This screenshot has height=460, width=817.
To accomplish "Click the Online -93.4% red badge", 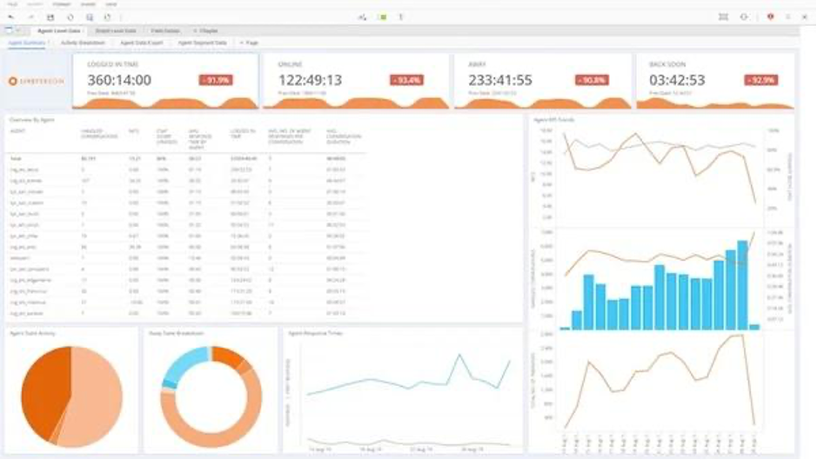I will (x=406, y=80).
